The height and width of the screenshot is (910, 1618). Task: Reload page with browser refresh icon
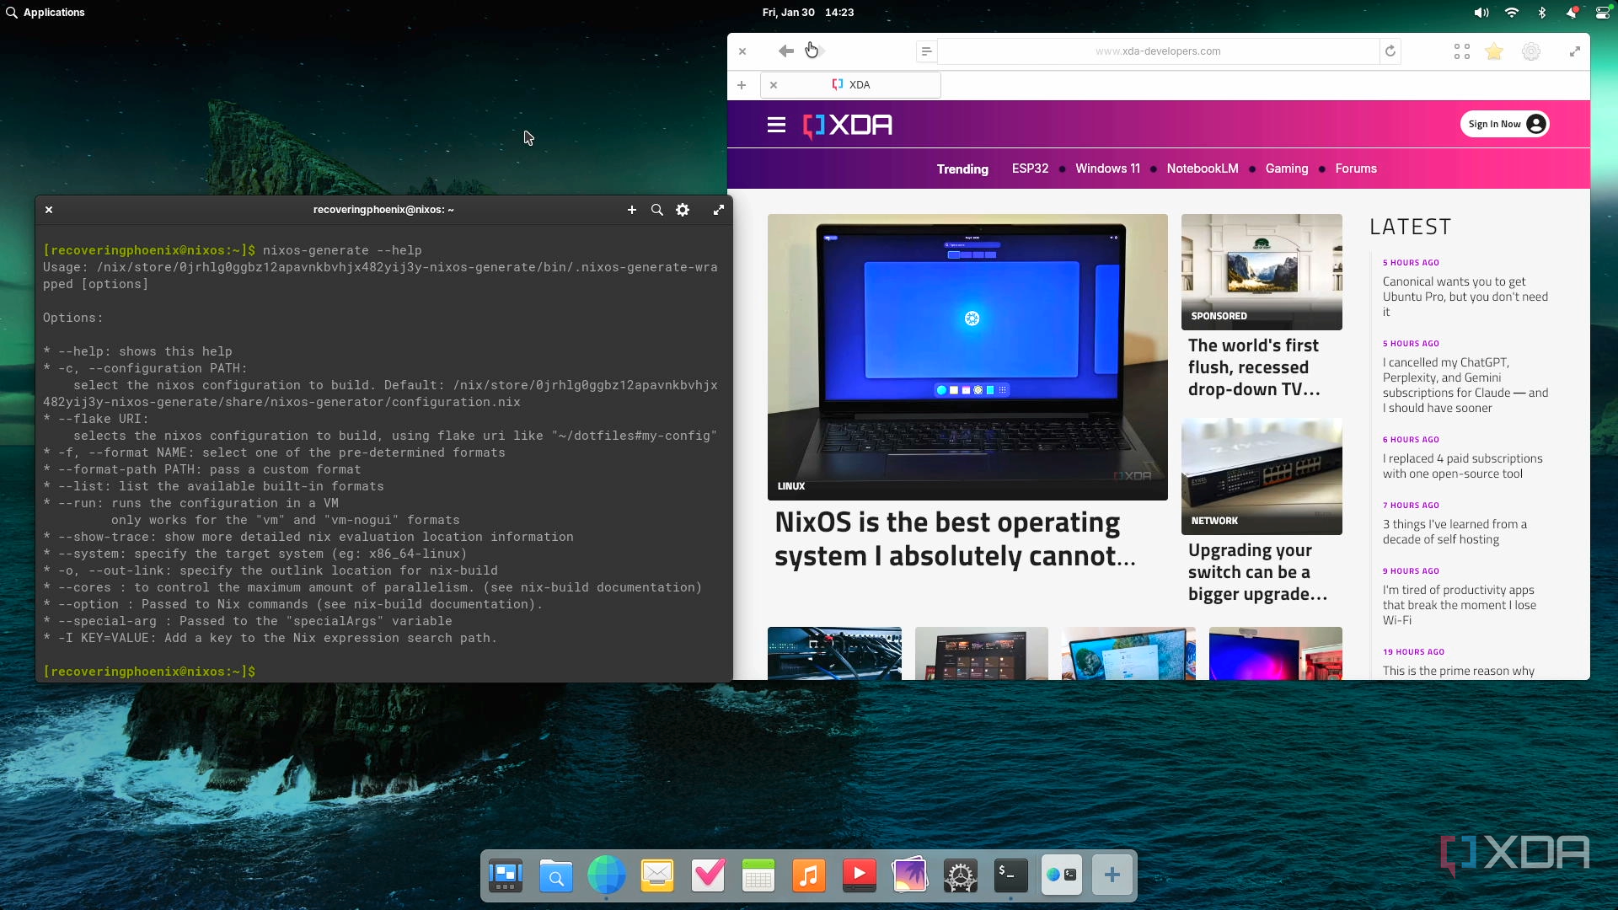[1390, 51]
